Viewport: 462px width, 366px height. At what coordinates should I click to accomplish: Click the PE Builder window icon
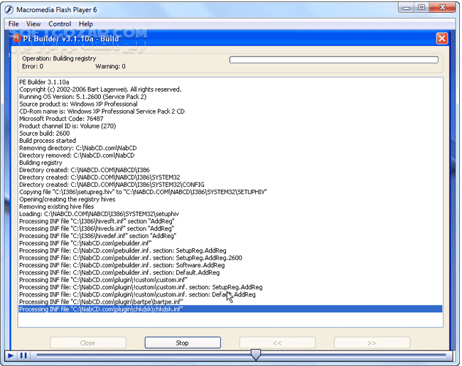pyautogui.click(x=18, y=38)
